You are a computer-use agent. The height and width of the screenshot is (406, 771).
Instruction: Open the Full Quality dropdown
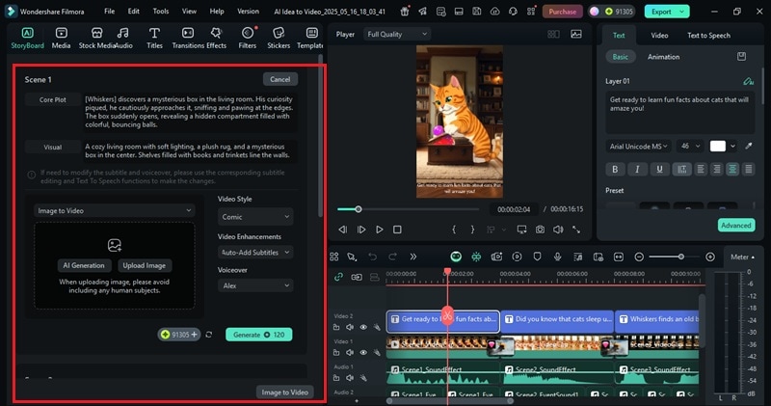(x=397, y=34)
